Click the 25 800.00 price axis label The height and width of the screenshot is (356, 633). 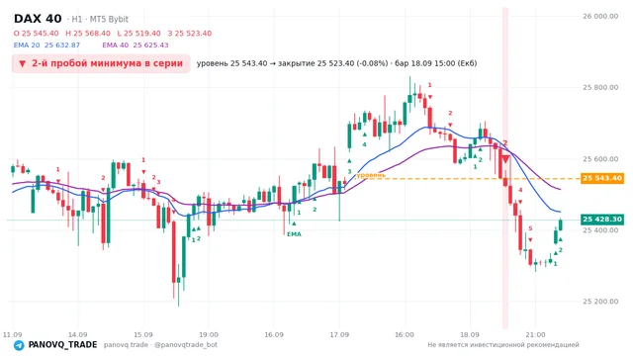600,87
